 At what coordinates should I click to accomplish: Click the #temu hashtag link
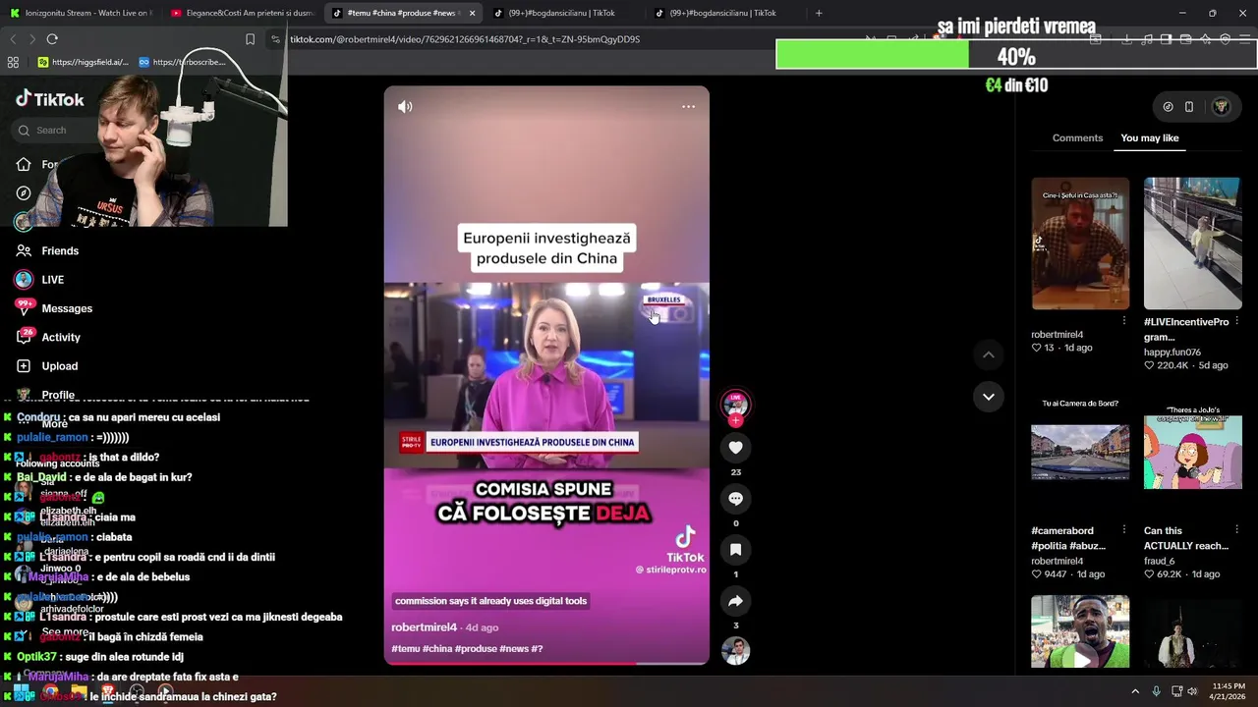(x=405, y=649)
